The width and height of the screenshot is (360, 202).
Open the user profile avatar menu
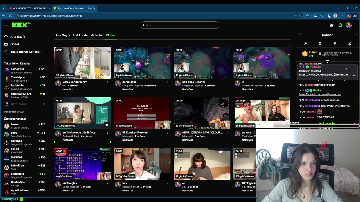pyautogui.click(x=349, y=25)
